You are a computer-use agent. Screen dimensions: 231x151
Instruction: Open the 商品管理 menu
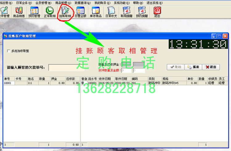point(63,3)
